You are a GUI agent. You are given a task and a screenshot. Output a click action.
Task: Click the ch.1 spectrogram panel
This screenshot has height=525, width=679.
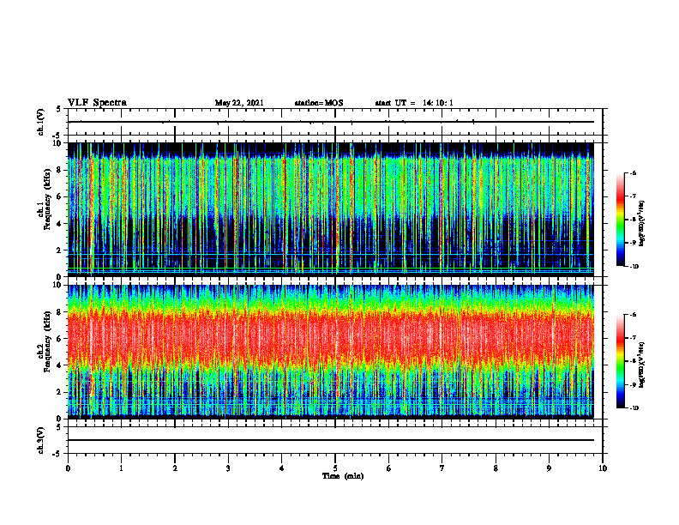331,209
